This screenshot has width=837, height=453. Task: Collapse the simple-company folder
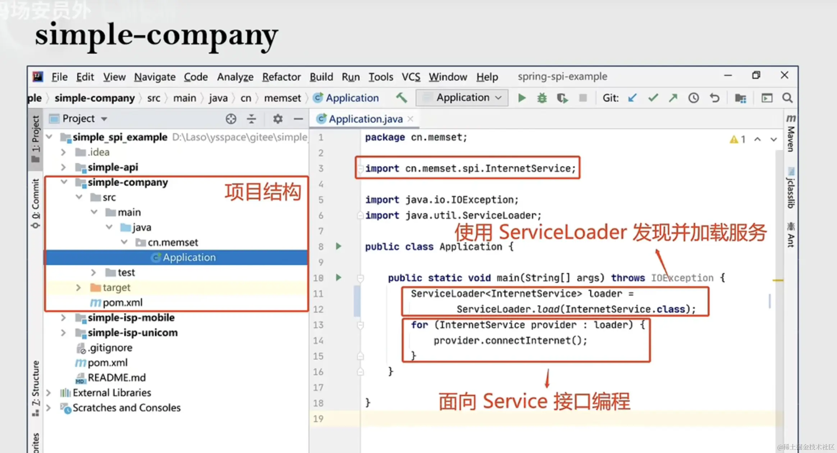64,182
